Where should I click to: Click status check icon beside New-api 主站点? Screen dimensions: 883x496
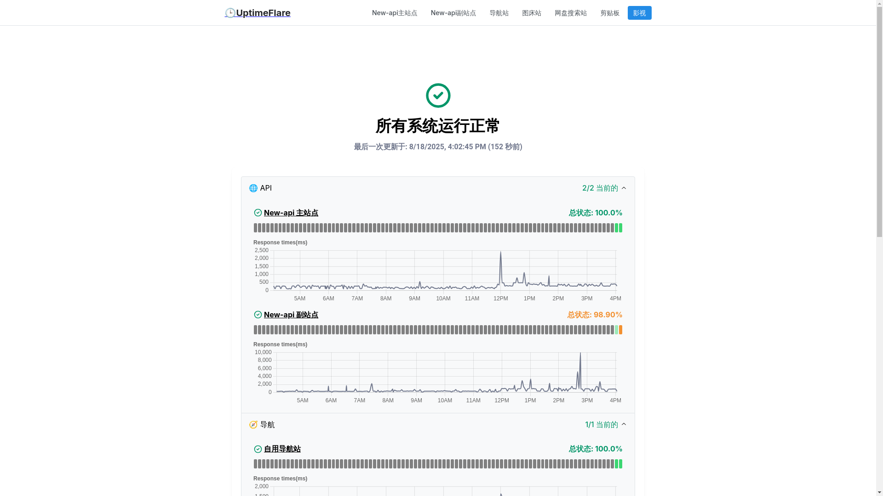click(258, 213)
